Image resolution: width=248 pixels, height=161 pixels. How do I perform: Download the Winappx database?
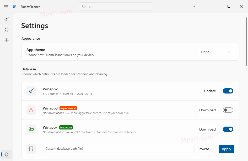[x=208, y=129]
